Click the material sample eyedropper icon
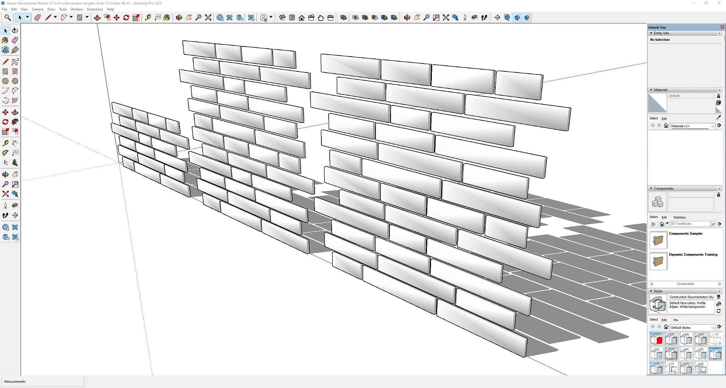Image resolution: width=726 pixels, height=388 pixels. point(718,117)
